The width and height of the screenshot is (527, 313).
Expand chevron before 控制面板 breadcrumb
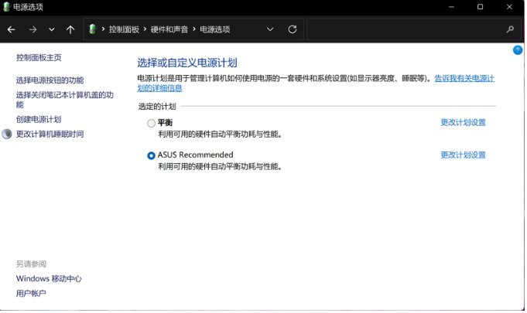103,29
